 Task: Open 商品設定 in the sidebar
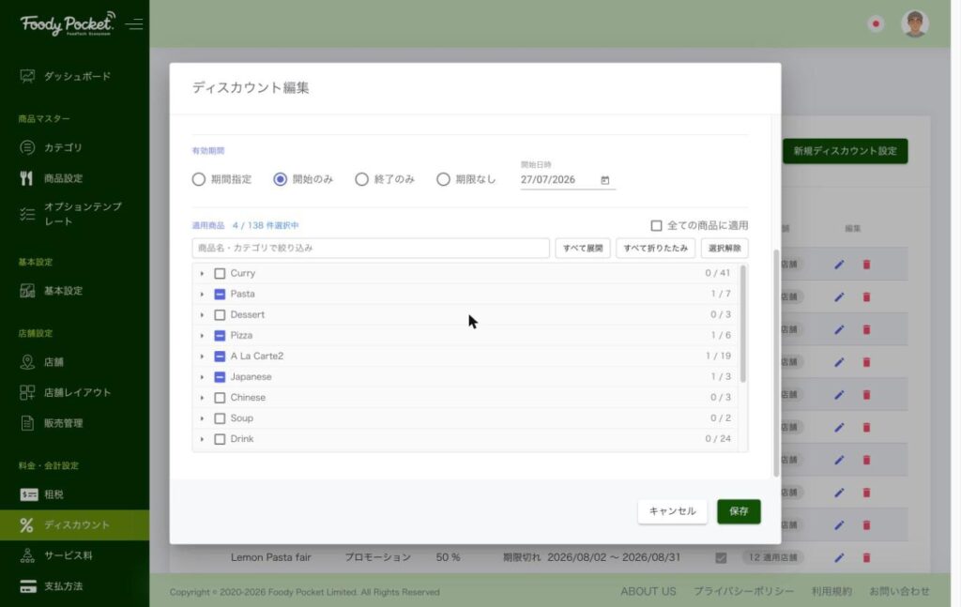coord(74,178)
